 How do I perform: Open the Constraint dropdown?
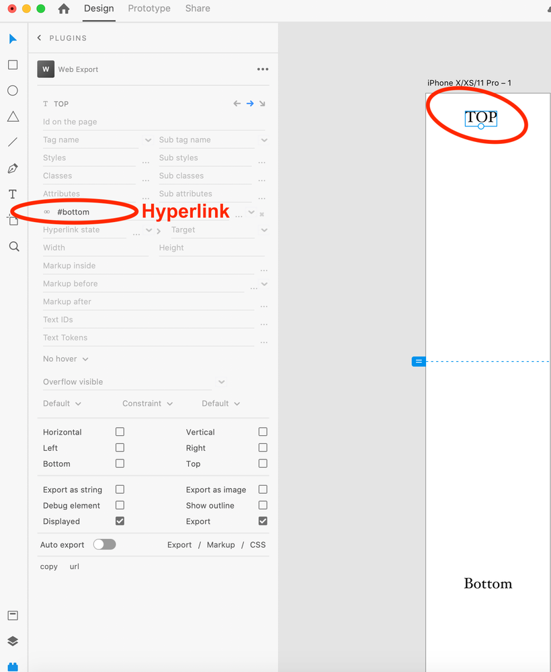(x=147, y=404)
